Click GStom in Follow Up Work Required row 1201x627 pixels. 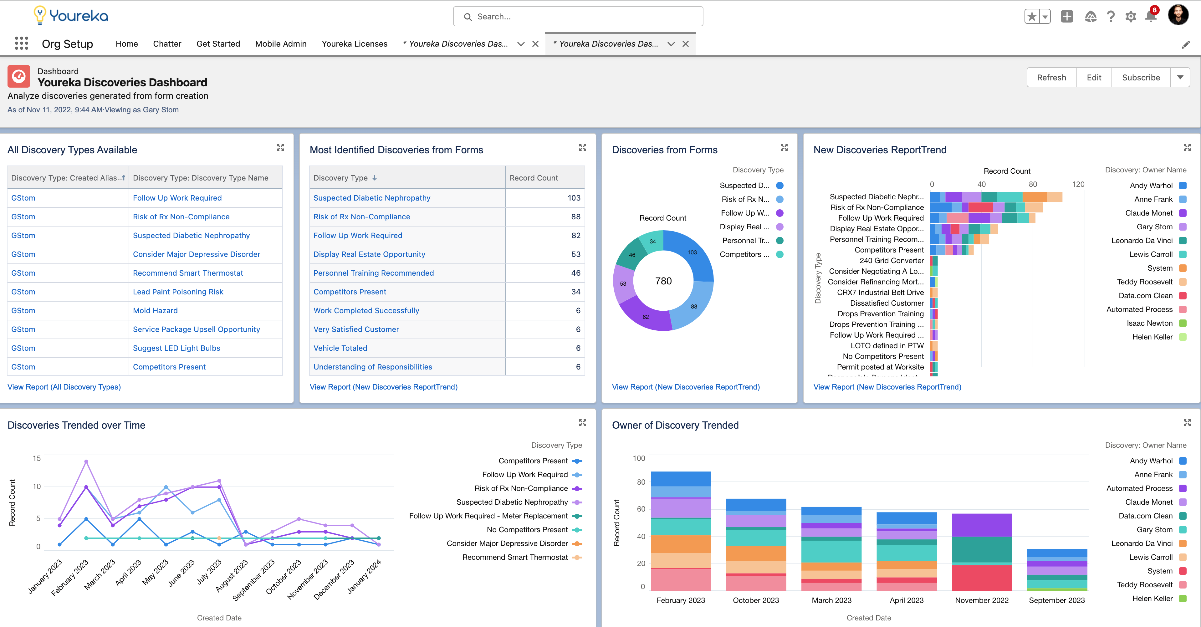23,198
